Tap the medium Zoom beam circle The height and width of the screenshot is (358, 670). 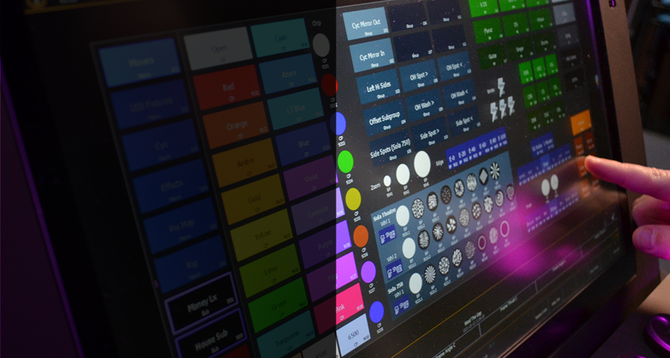(x=403, y=174)
